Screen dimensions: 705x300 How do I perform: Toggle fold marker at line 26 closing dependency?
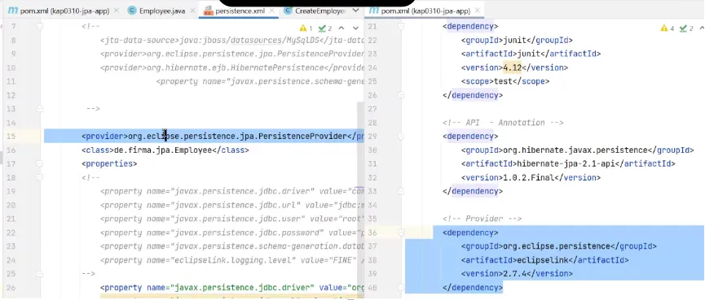coord(401,95)
